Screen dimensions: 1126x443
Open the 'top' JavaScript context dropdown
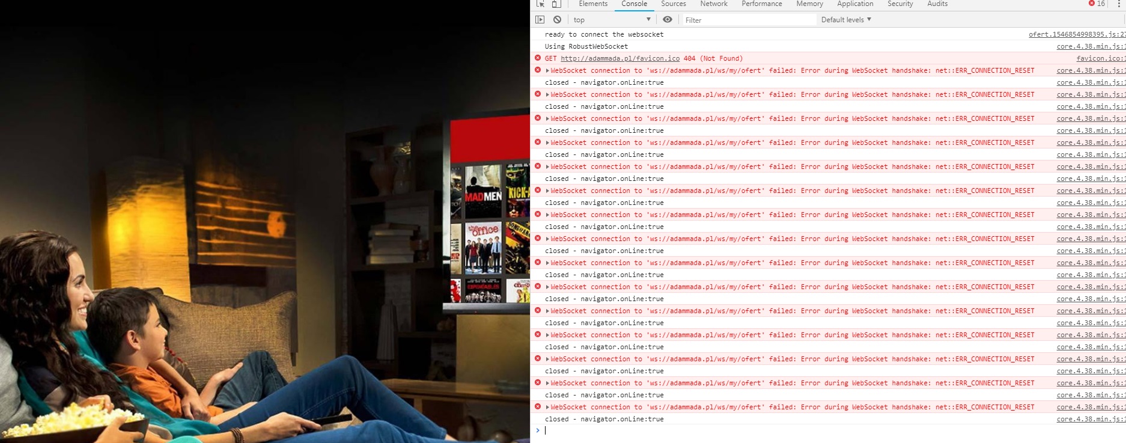pyautogui.click(x=612, y=20)
